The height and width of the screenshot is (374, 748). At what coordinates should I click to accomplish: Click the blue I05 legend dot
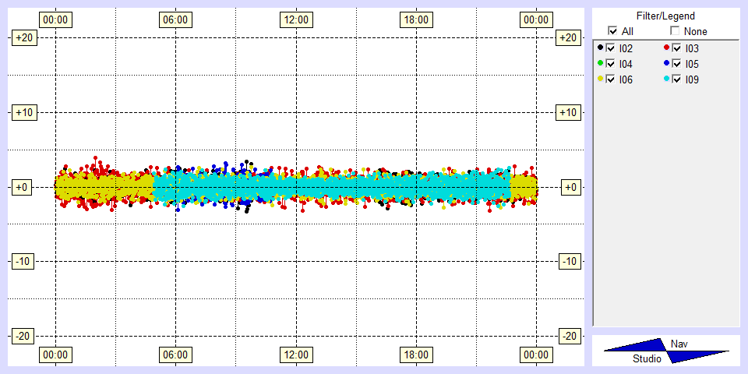pyautogui.click(x=666, y=63)
